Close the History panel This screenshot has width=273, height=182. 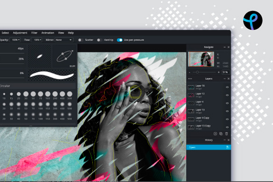tap(228, 140)
